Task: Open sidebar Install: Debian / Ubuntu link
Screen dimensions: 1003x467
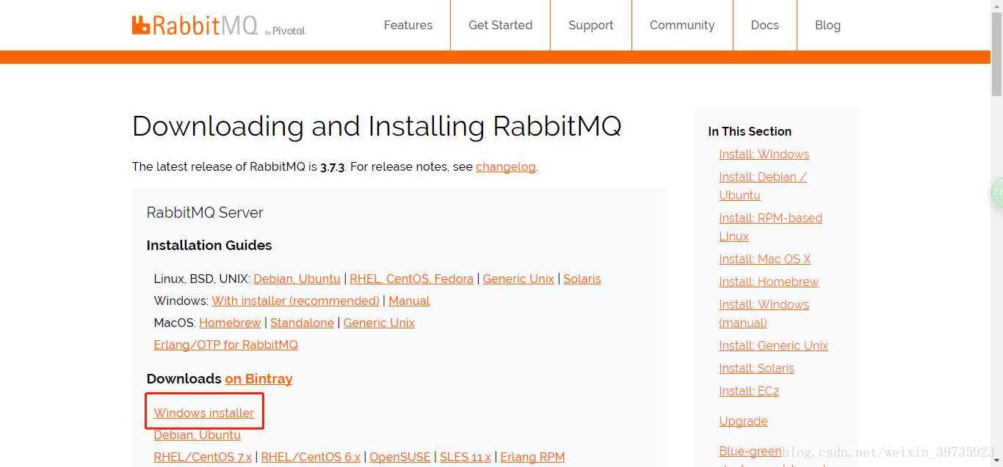Action: point(763,186)
